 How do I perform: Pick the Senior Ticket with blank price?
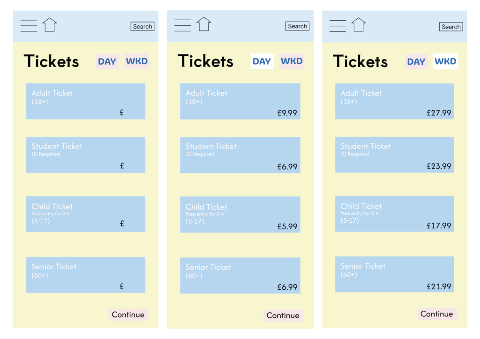(x=85, y=275)
